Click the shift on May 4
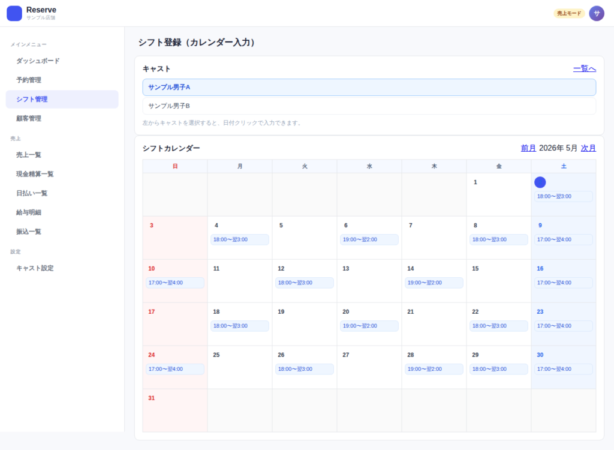 (x=240, y=239)
